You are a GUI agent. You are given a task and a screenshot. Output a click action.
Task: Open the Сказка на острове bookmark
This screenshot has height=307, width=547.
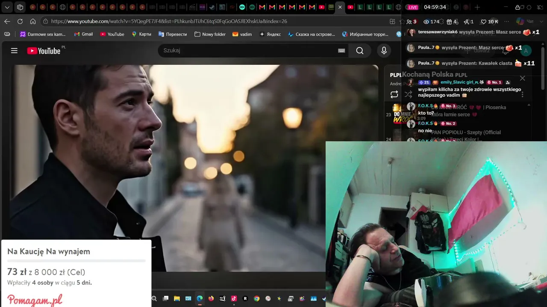coord(312,34)
